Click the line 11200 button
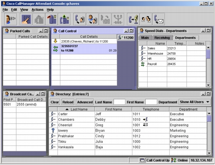The image size is (215, 165). click(x=126, y=38)
